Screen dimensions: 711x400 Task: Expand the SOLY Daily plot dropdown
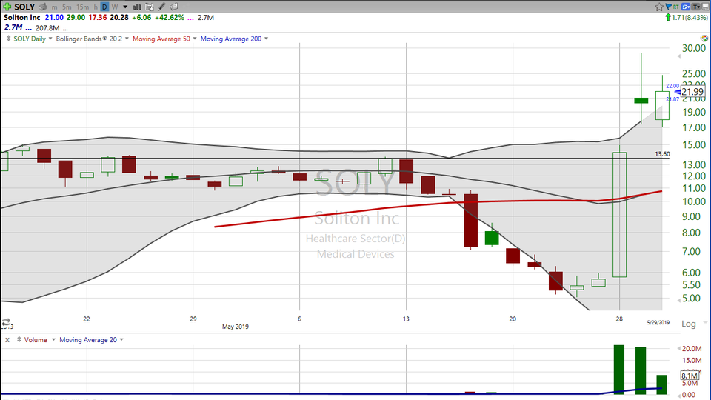[x=50, y=39]
